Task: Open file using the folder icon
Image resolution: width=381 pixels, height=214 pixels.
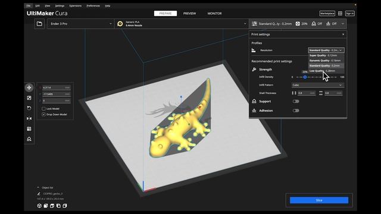Action: coord(39,24)
